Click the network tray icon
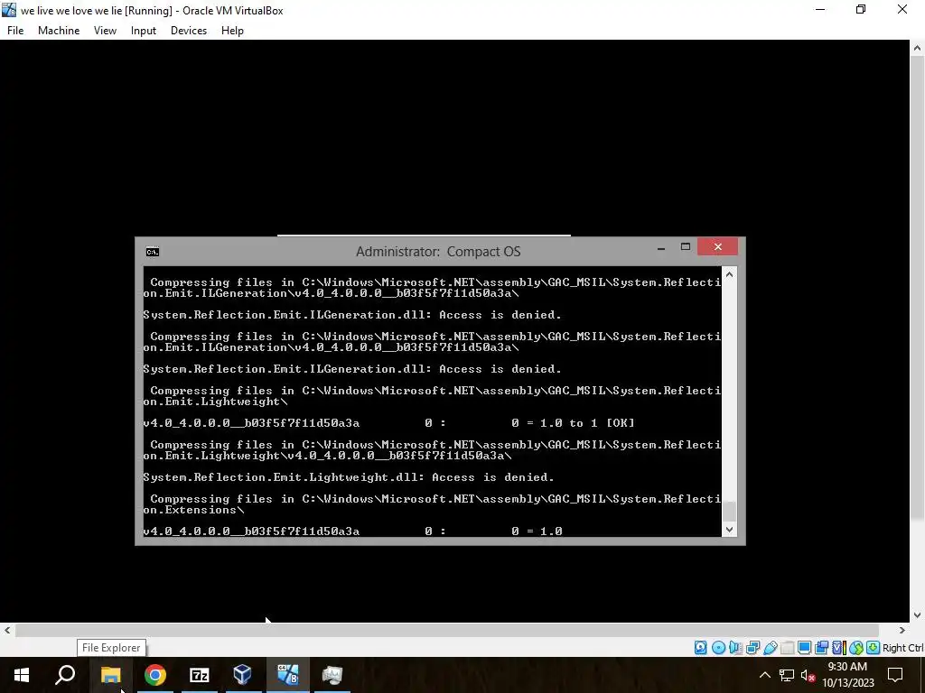This screenshot has height=693, width=925. point(787,675)
